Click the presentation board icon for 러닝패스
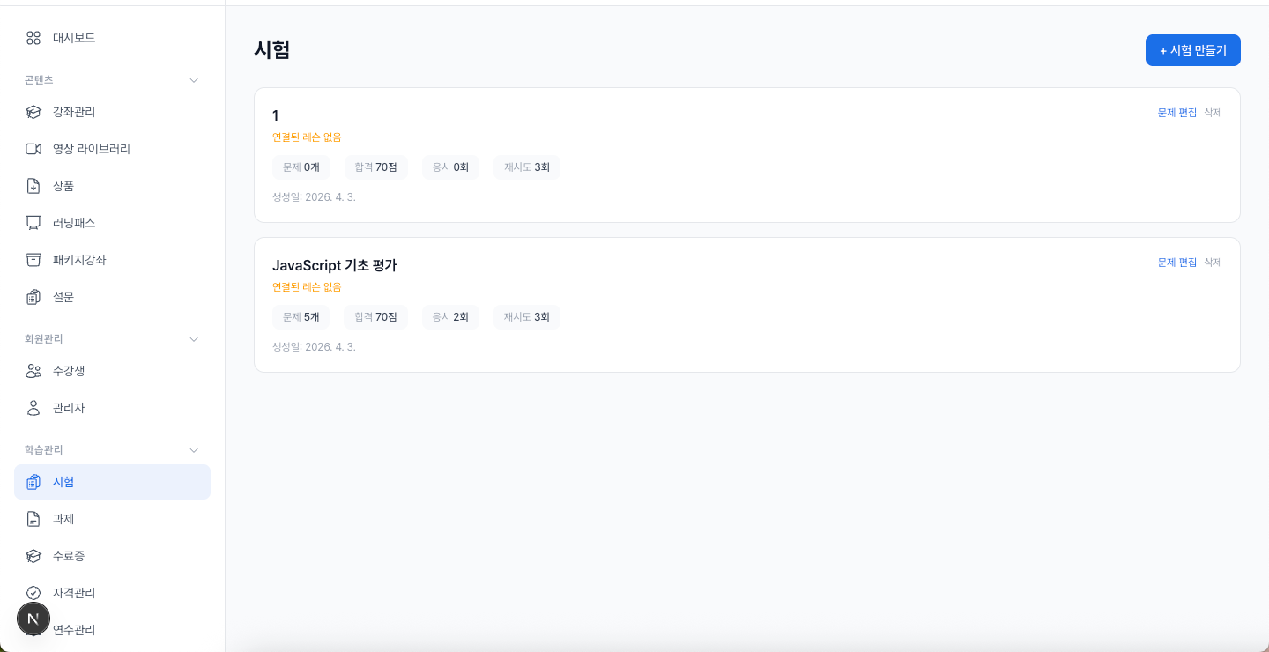This screenshot has height=652, width=1269. click(33, 223)
